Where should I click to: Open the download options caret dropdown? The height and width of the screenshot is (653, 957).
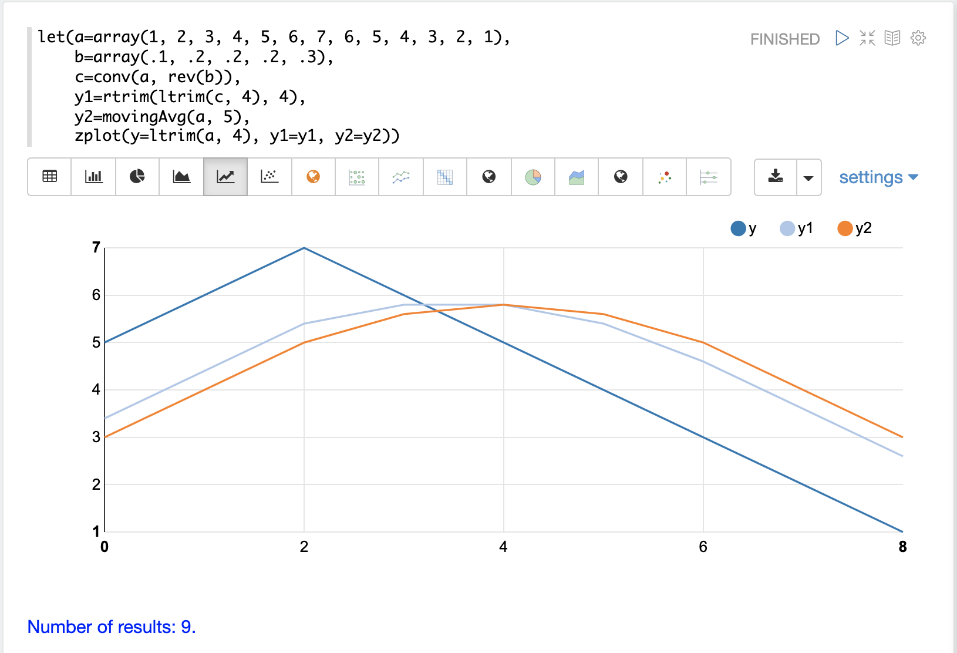point(808,177)
